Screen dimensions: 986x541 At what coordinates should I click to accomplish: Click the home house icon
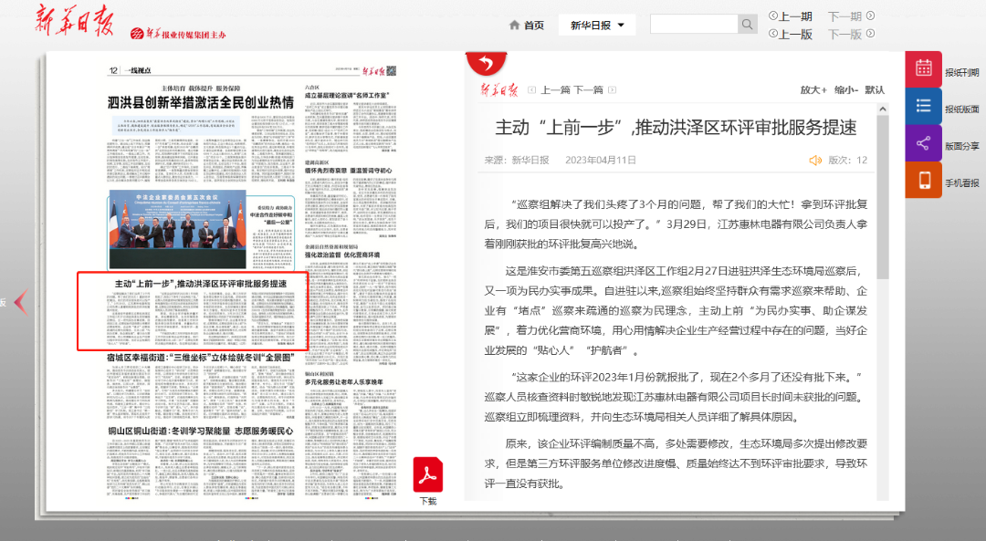tap(514, 26)
